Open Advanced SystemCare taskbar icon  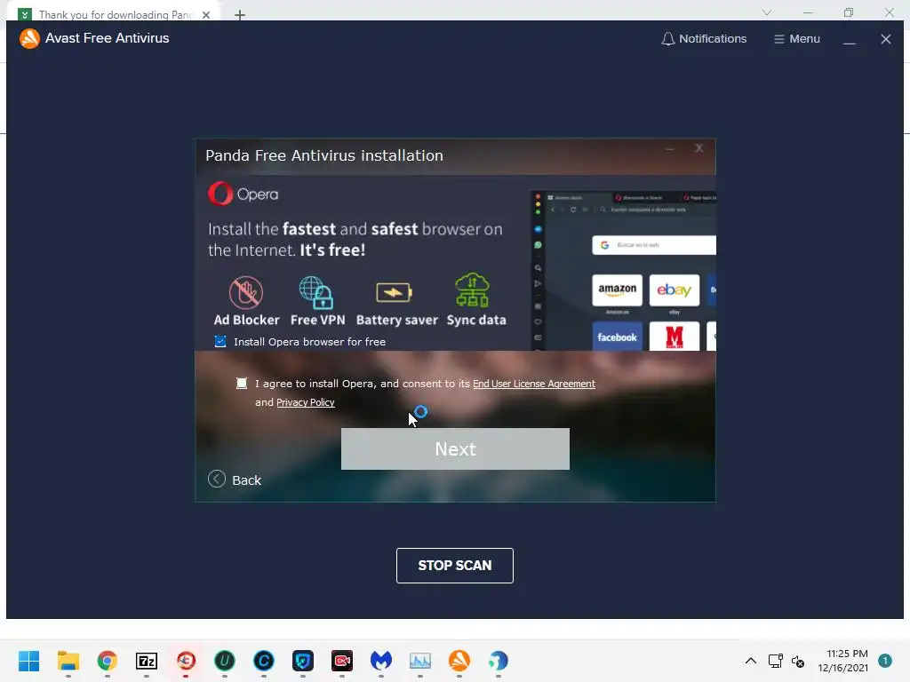264,661
